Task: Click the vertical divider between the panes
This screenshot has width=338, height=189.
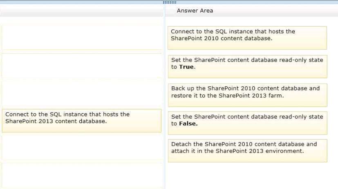Action: (165, 97)
